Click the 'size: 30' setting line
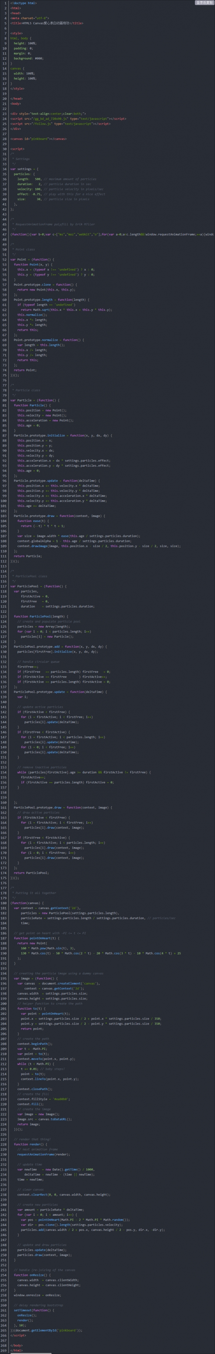The width and height of the screenshot is (215, 1354). coord(53,199)
